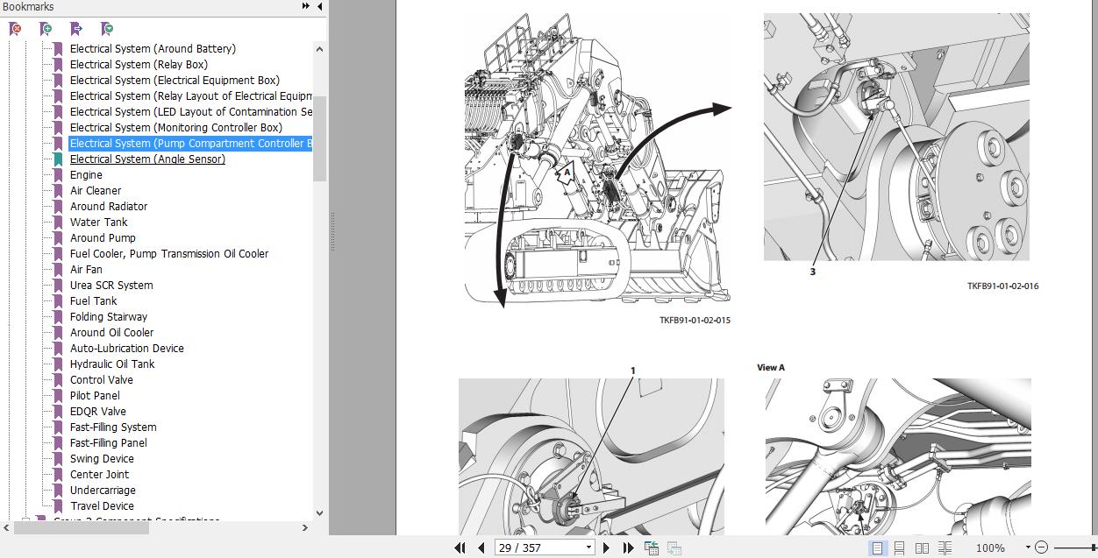1098x558 pixels.
Task: Open the EDQR Valve bookmark
Action: point(98,411)
